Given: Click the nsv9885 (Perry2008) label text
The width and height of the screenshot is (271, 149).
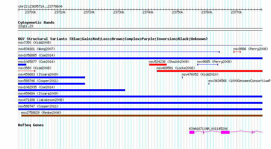Looking at the screenshot, I should pyautogui.click(x=214, y=62).
